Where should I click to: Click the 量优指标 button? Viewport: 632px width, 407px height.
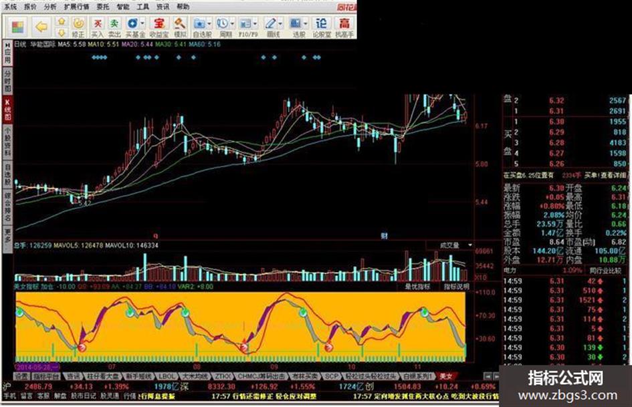pos(417,287)
